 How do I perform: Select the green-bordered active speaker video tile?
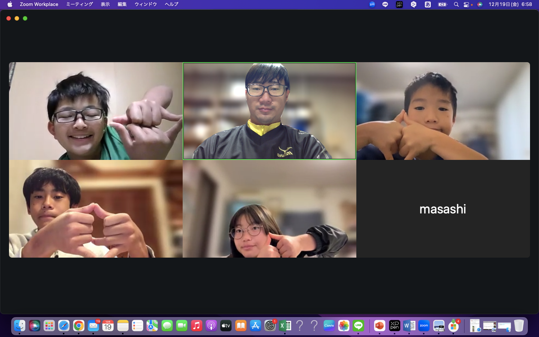(x=269, y=111)
